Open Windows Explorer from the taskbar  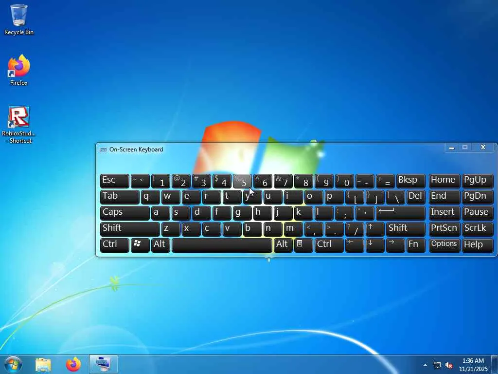tap(43, 364)
